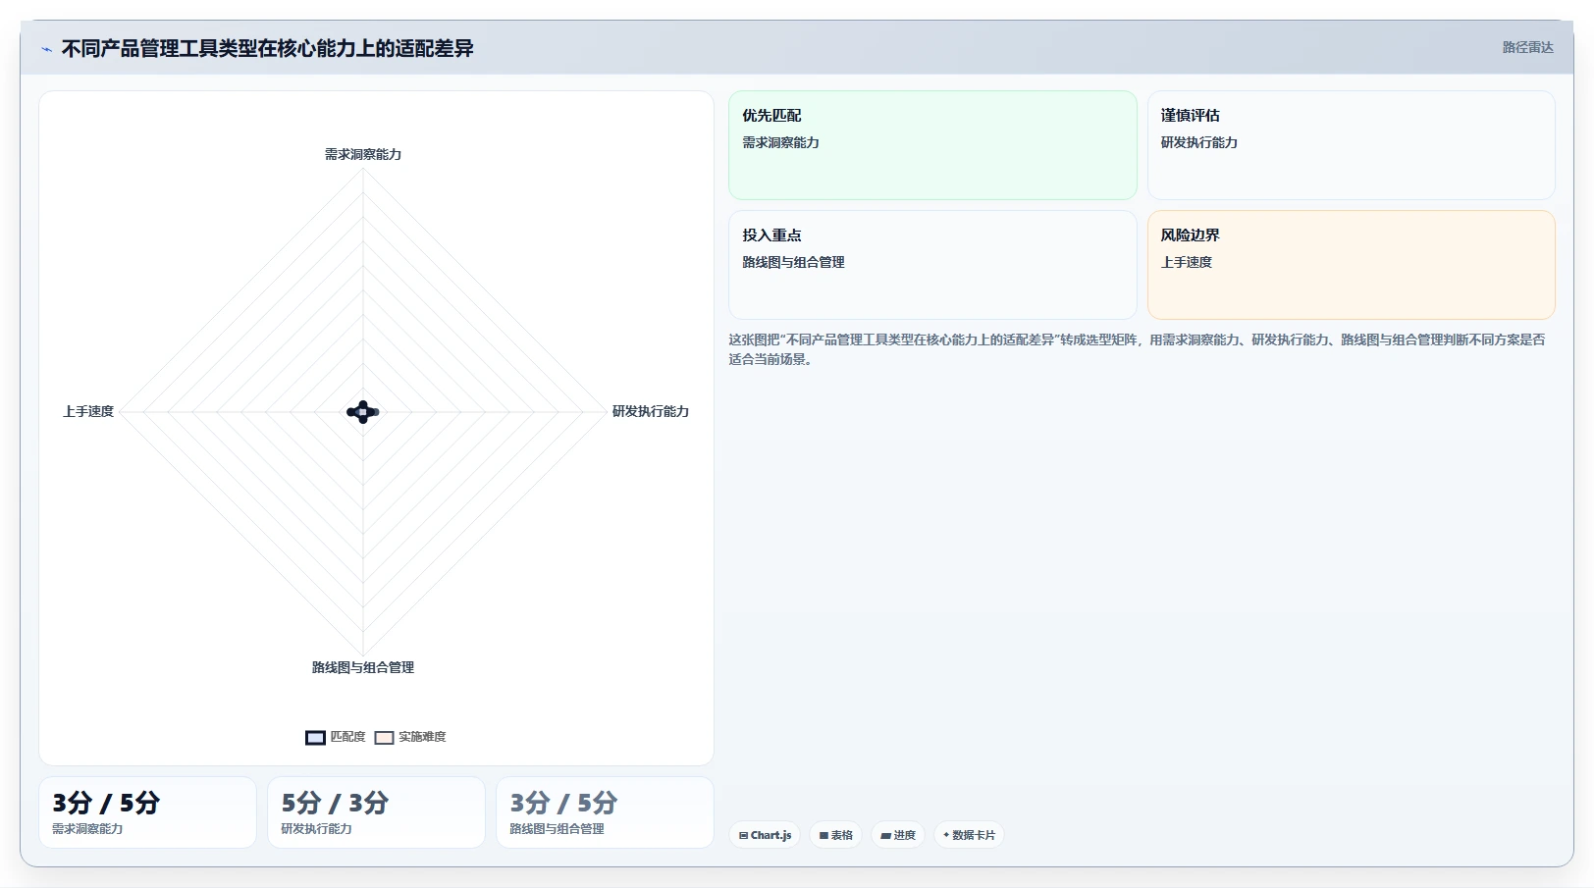This screenshot has width=1594, height=888.
Task: Open the Chart.js chip
Action: 765,835
